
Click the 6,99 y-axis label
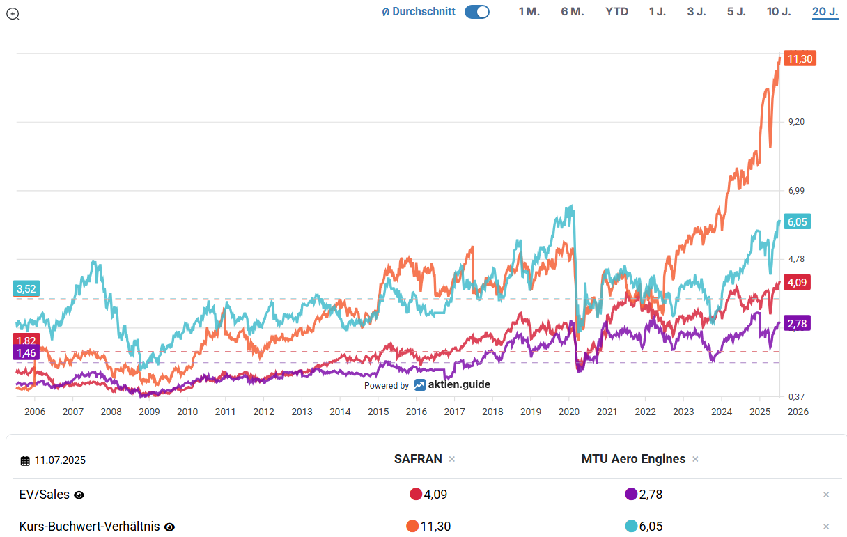pyautogui.click(x=796, y=191)
